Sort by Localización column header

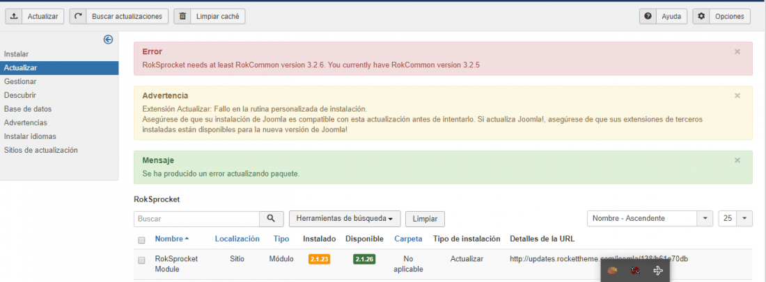[237, 239]
